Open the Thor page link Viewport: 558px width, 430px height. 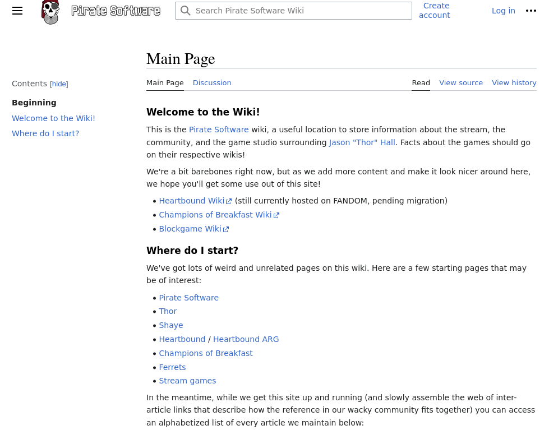[168, 312]
